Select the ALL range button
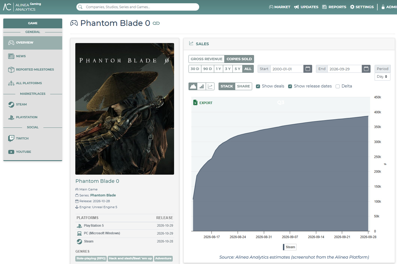 point(248,69)
